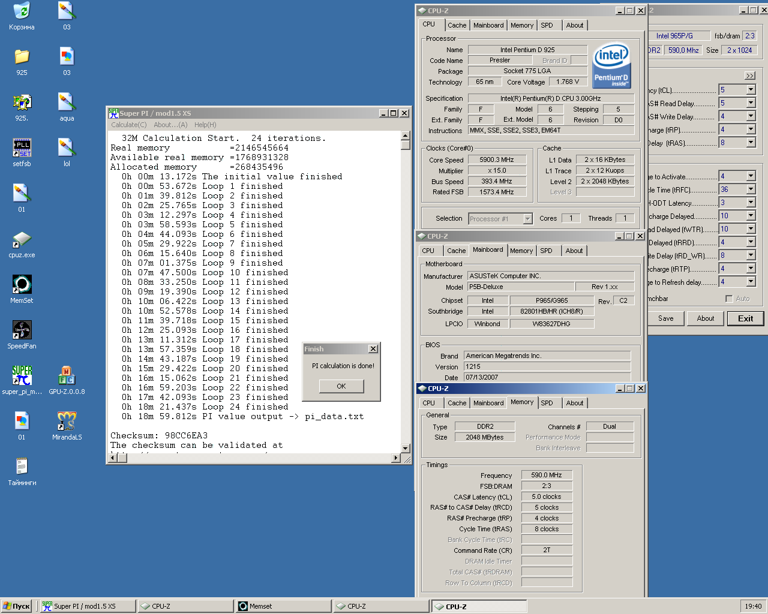This screenshot has width=768, height=614.
Task: Switch to Cache tab in top CPU-Z window
Action: coord(457,25)
